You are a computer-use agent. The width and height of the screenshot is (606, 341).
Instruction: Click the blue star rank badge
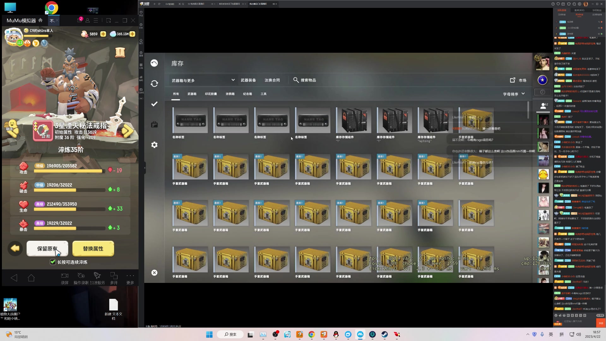click(x=543, y=80)
